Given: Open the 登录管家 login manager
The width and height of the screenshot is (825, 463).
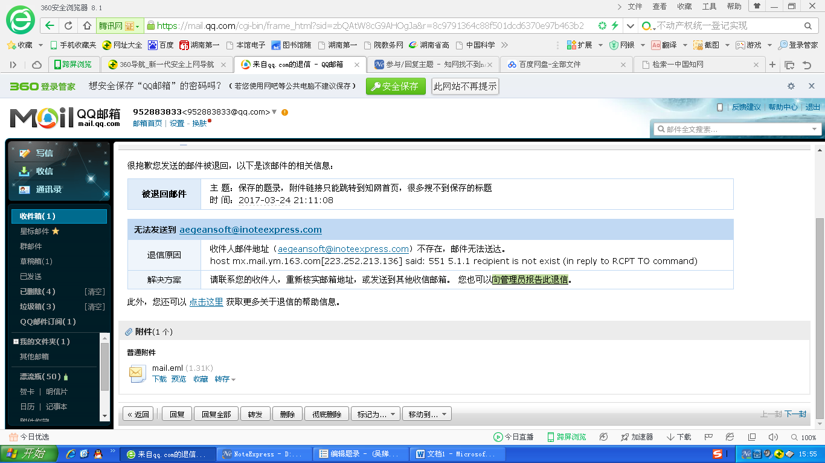Looking at the screenshot, I should pos(798,45).
